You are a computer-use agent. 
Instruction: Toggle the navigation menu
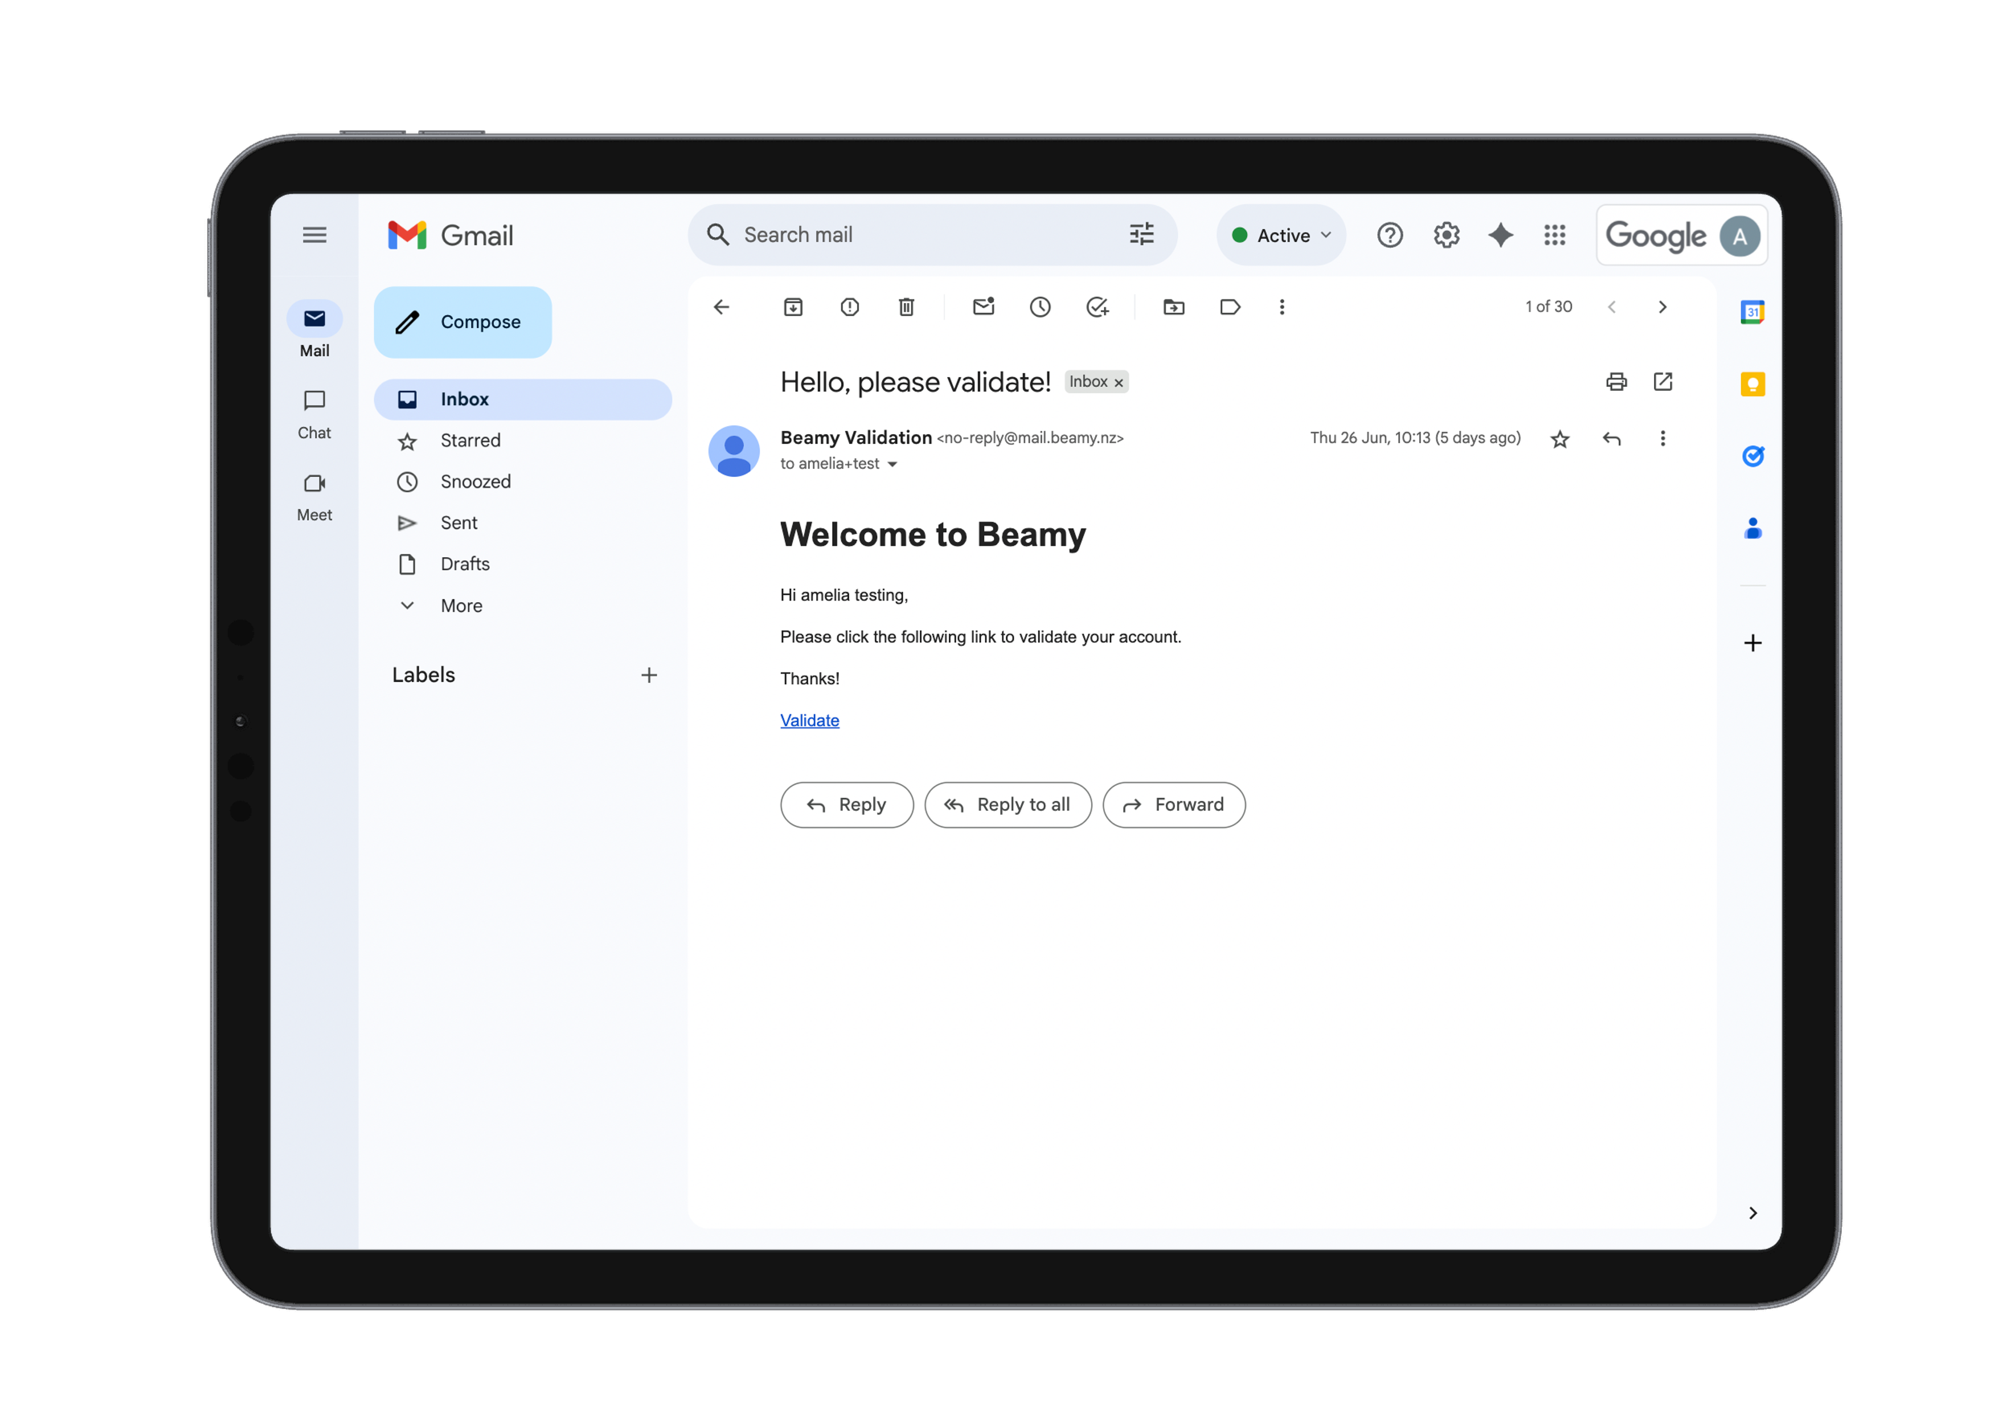(314, 234)
